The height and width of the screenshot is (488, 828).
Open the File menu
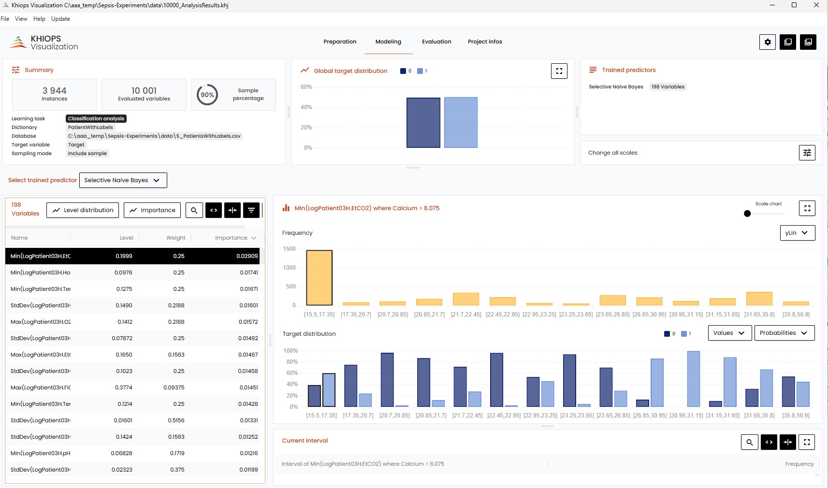click(5, 19)
